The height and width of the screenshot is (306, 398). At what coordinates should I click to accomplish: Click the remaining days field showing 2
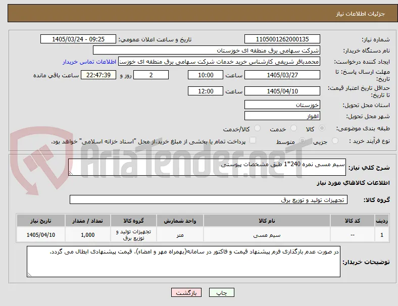click(x=151, y=75)
